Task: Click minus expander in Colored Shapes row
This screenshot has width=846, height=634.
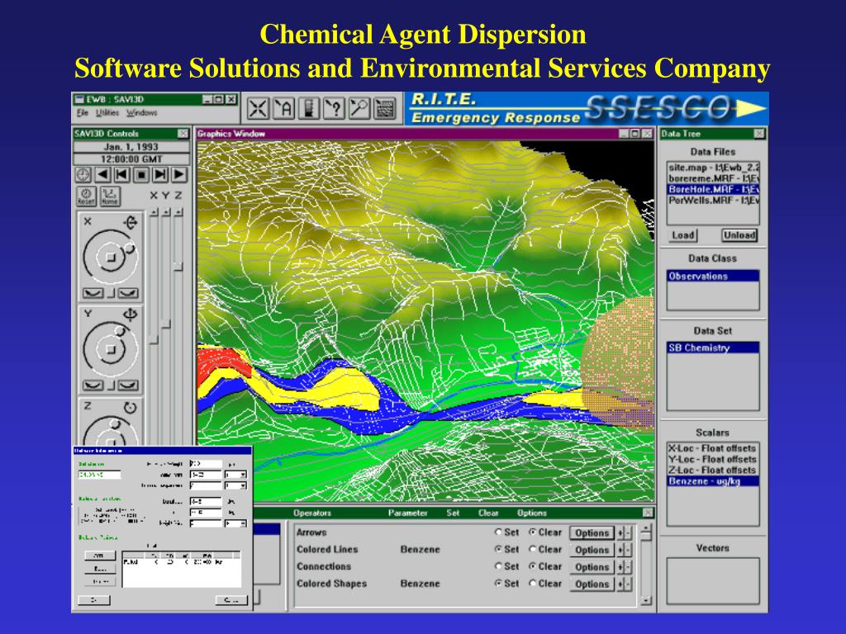Action: [x=628, y=584]
